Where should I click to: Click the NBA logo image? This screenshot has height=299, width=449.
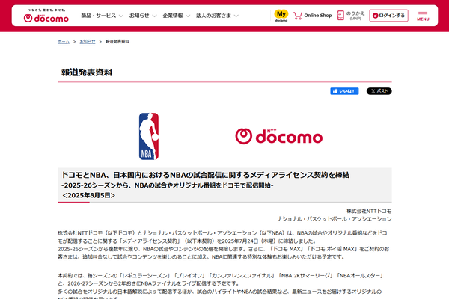pos(149,136)
